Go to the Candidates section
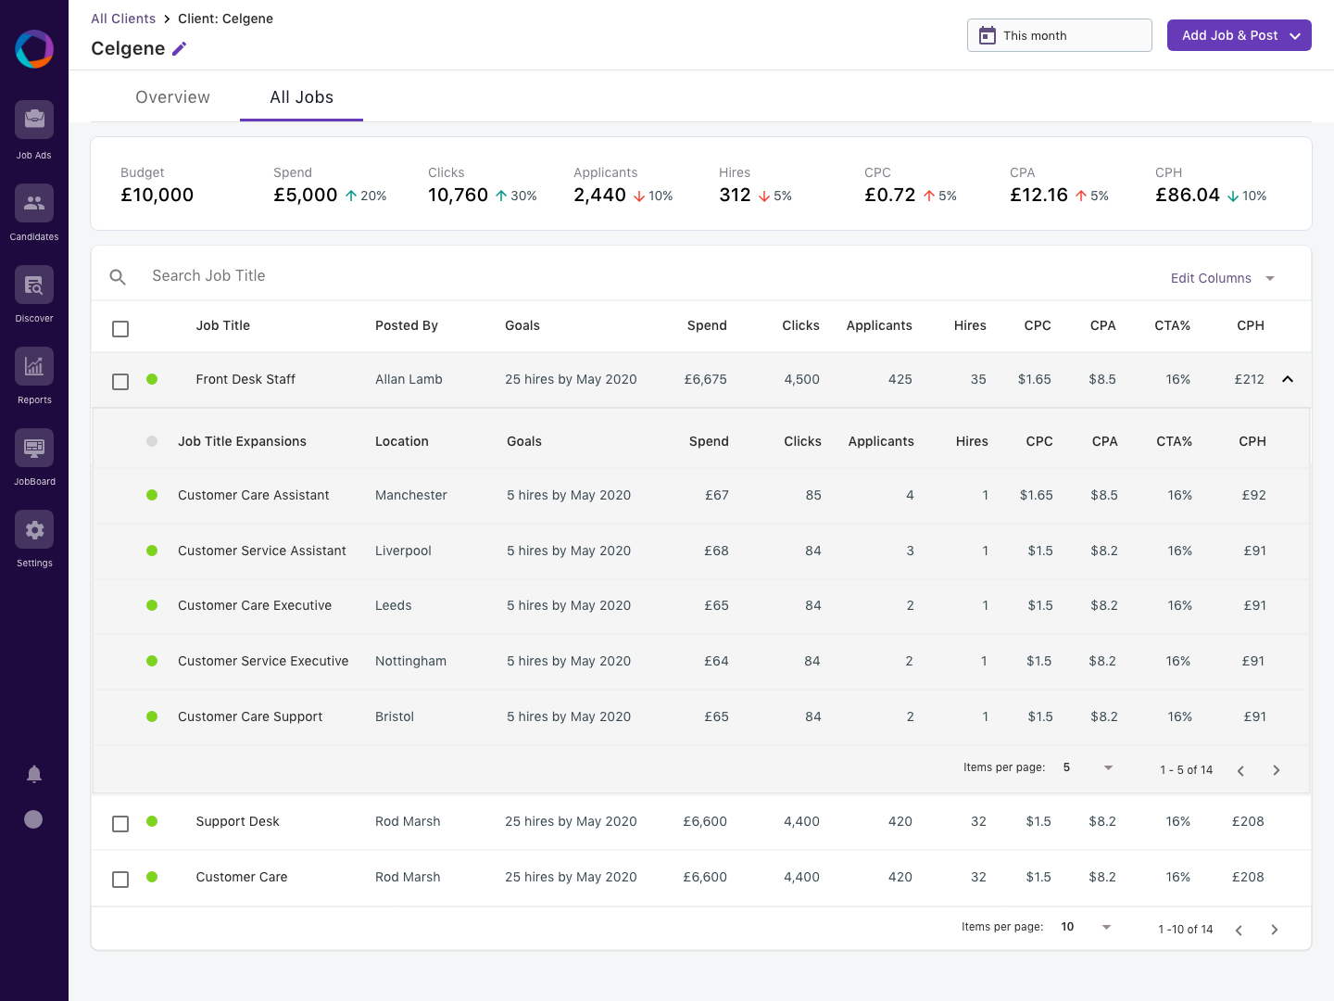The image size is (1334, 1001). pyautogui.click(x=34, y=203)
